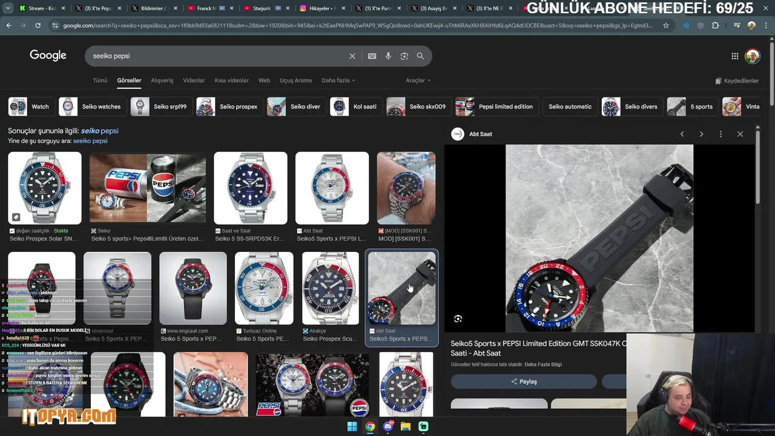Search by image with the camera lens icon
The image size is (775, 436).
click(404, 56)
